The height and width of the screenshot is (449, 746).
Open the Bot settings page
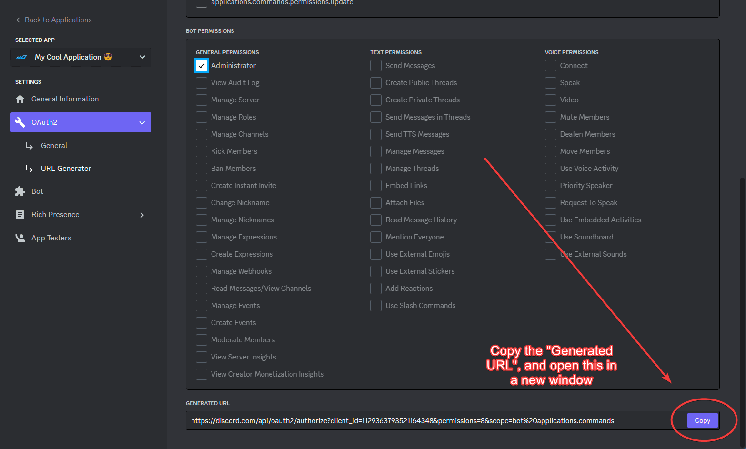(x=81, y=191)
